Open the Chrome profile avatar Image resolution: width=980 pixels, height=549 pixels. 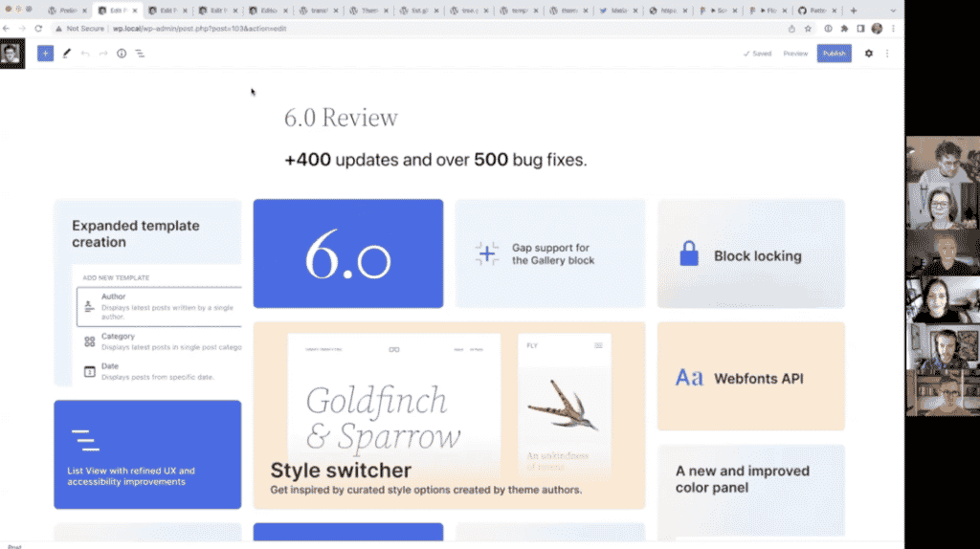coord(877,29)
